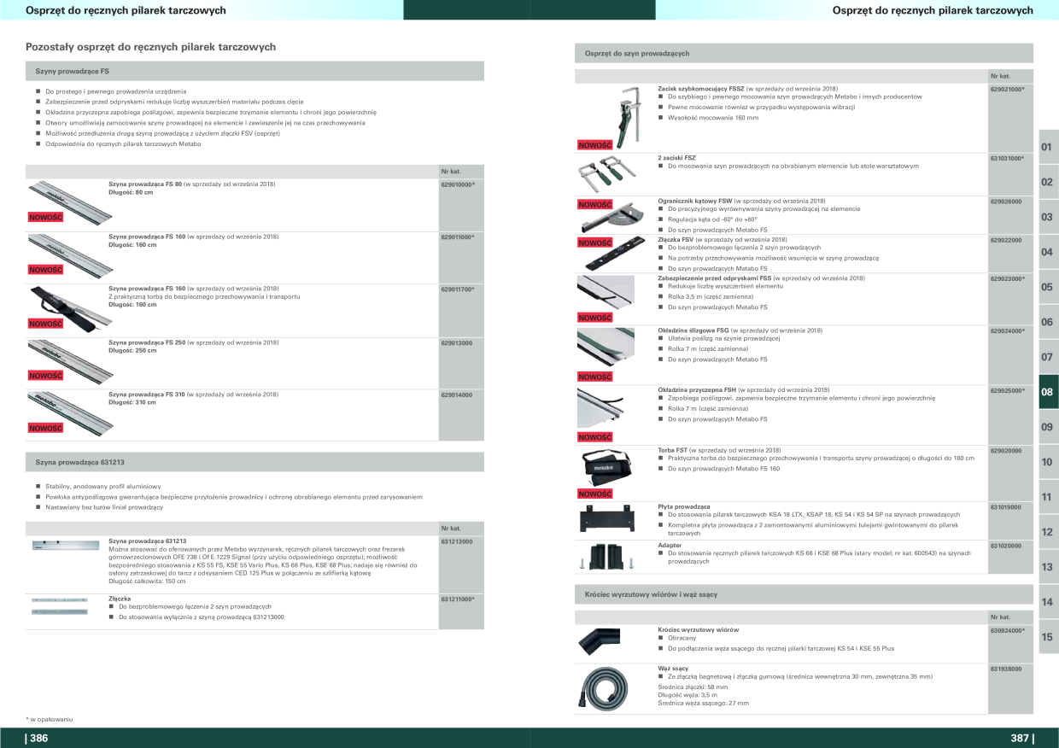Open chapter tab 09

point(1048,427)
